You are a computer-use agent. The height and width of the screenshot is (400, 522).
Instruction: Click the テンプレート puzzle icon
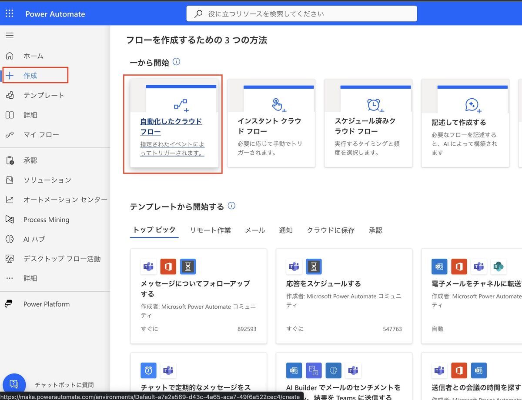coord(10,95)
